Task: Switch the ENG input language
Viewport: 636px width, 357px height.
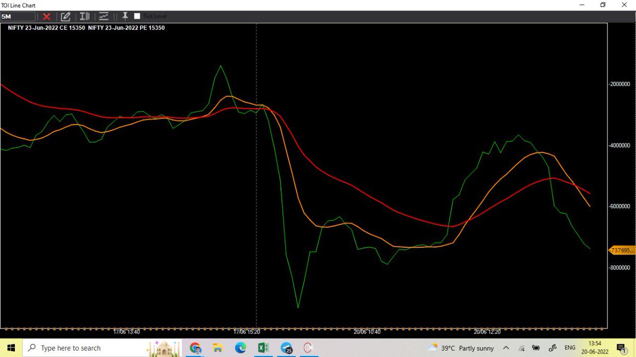Action: coord(570,348)
